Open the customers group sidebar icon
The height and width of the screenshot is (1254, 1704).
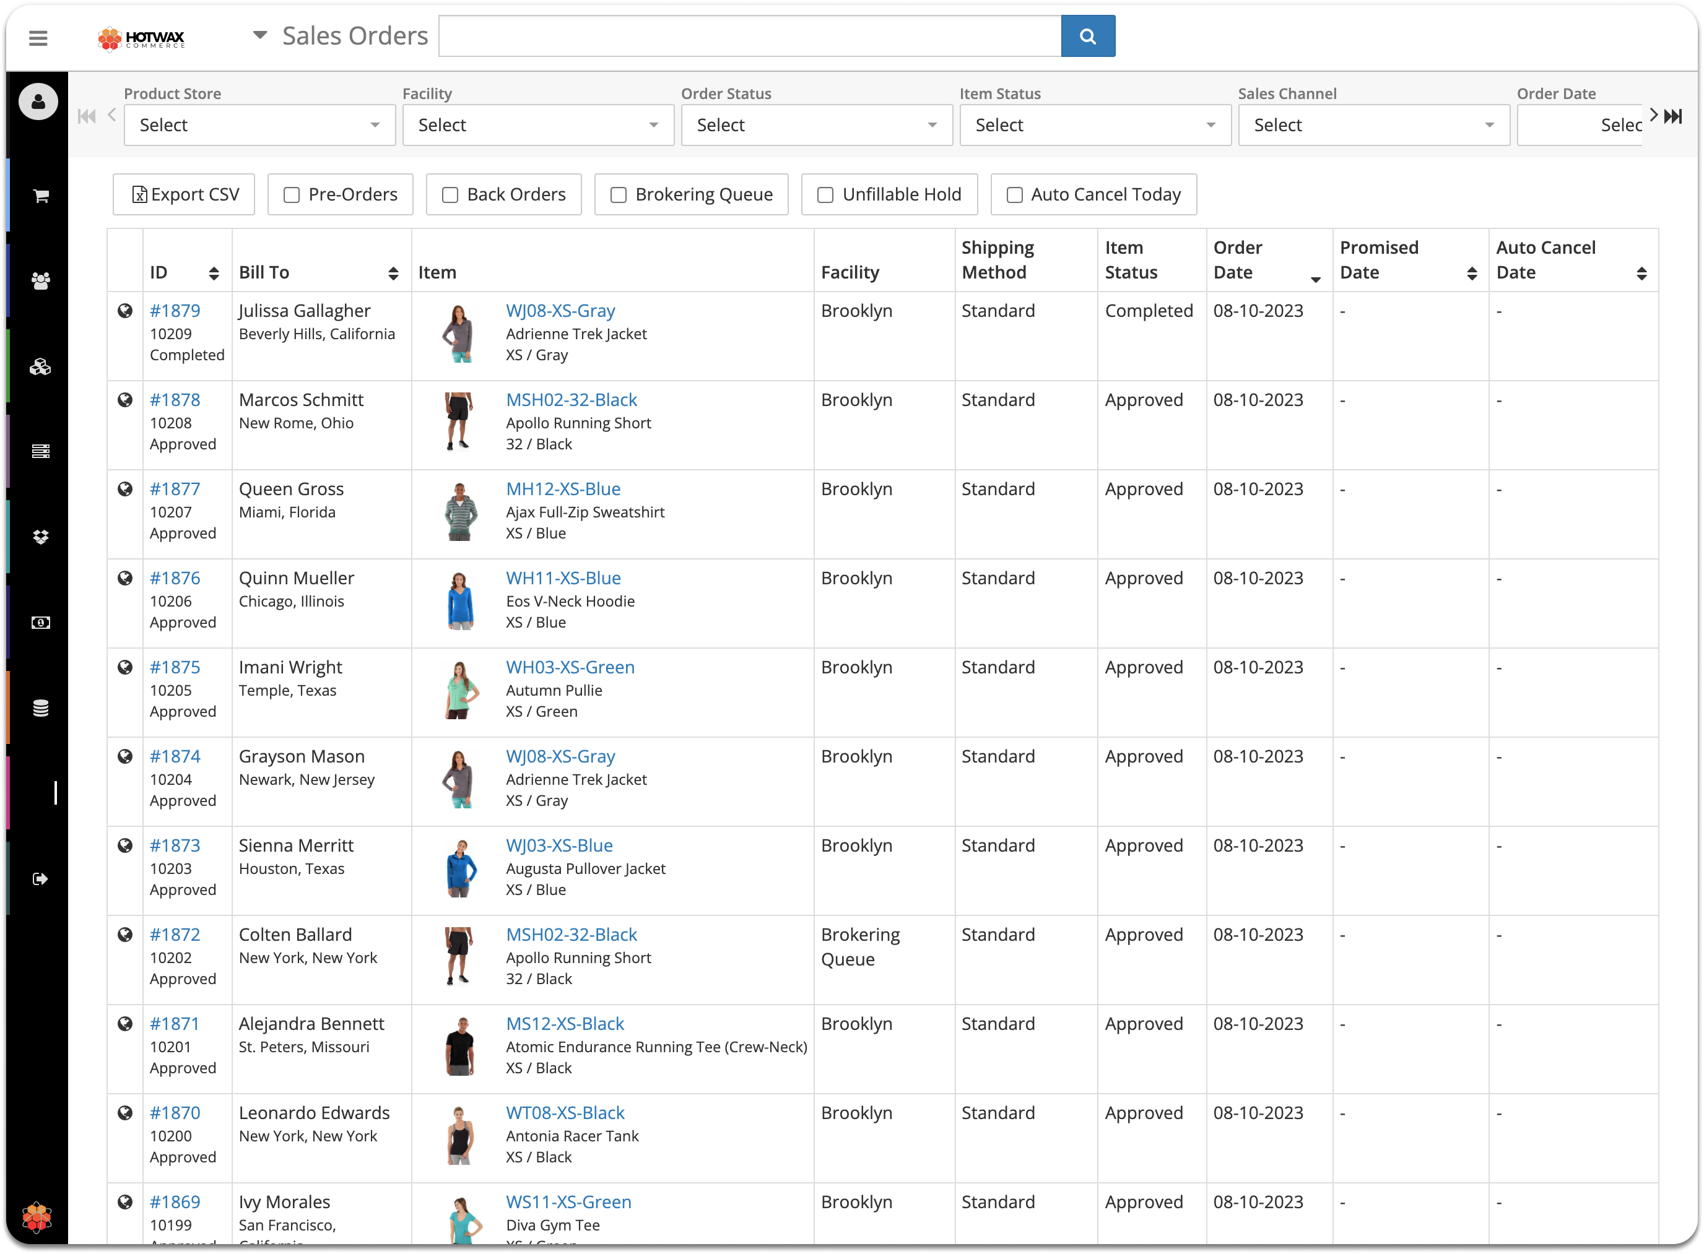click(41, 281)
